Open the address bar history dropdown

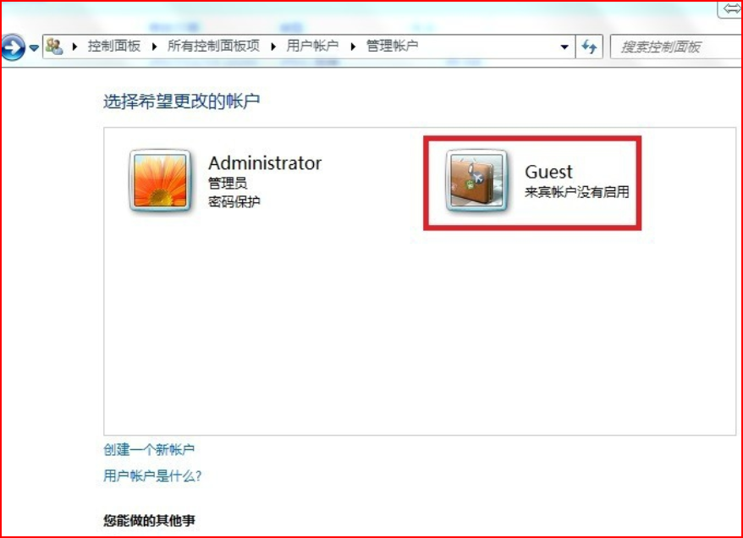564,47
